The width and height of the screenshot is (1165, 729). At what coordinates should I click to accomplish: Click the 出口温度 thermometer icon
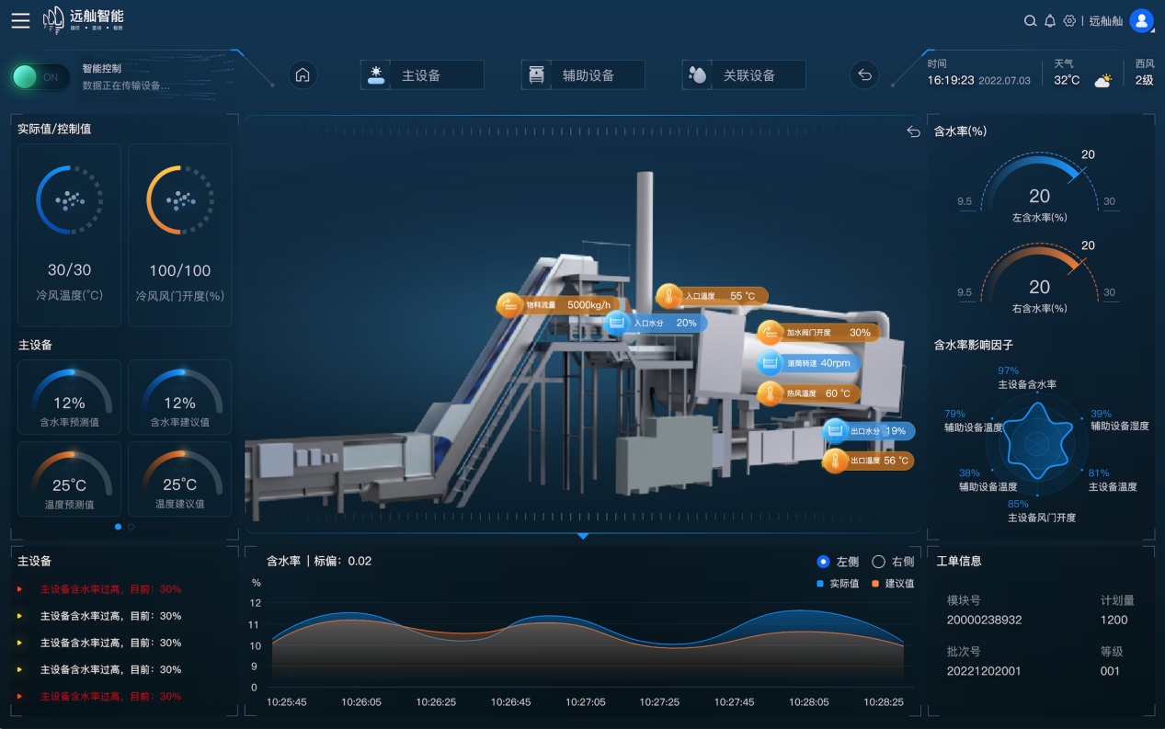(835, 461)
